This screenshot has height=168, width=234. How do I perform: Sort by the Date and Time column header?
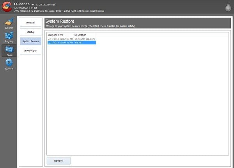tap(56, 35)
